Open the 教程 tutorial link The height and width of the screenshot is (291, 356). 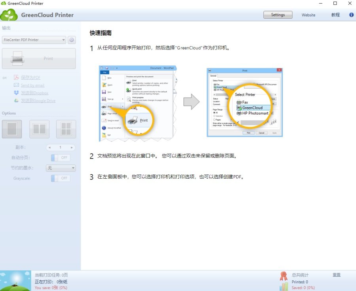pyautogui.click(x=335, y=15)
